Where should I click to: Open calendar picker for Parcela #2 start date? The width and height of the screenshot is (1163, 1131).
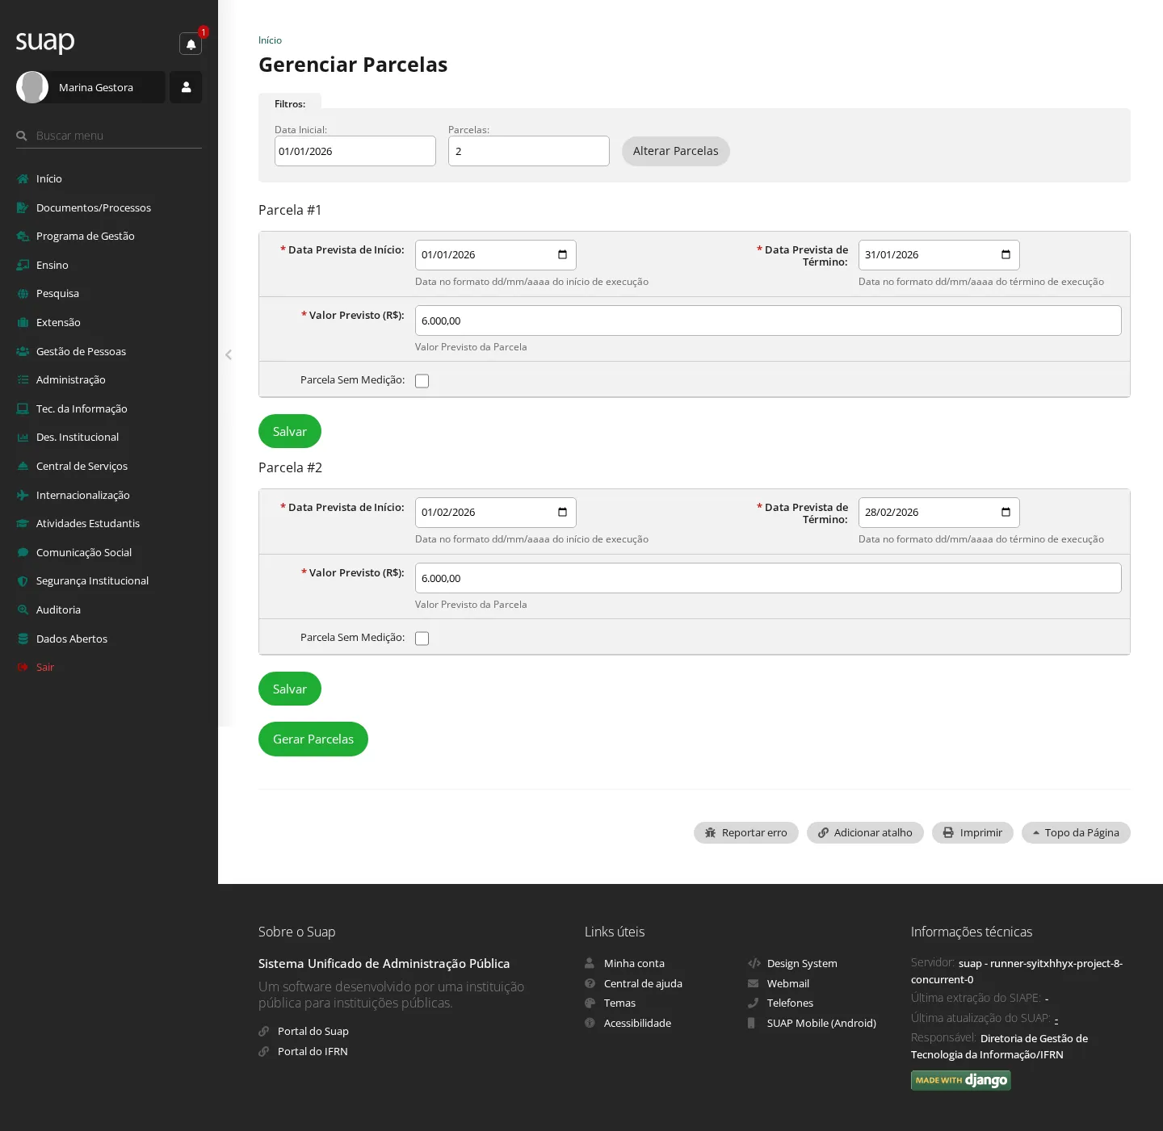click(562, 512)
